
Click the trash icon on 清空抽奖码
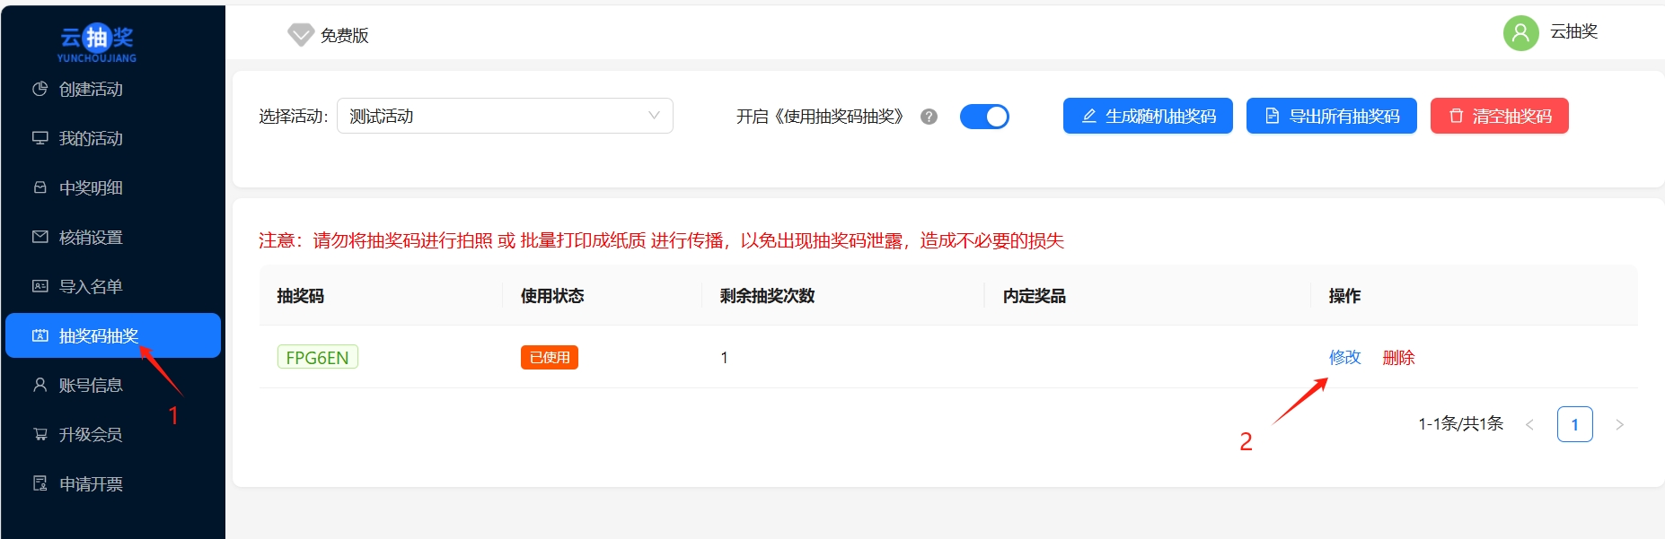pos(1456,116)
